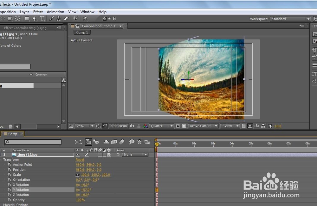Click the Comp 1 breadcrumb button in viewer
The height and width of the screenshot is (206, 317).
point(82,32)
